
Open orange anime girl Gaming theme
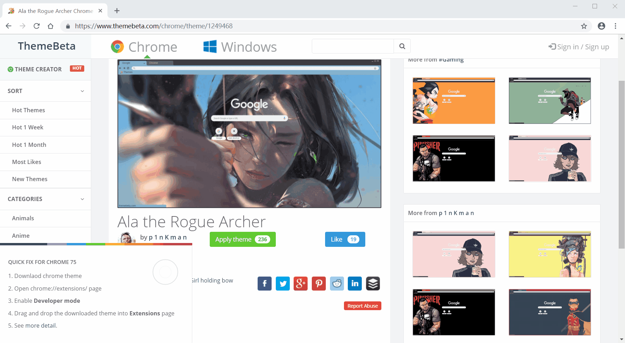point(454,101)
